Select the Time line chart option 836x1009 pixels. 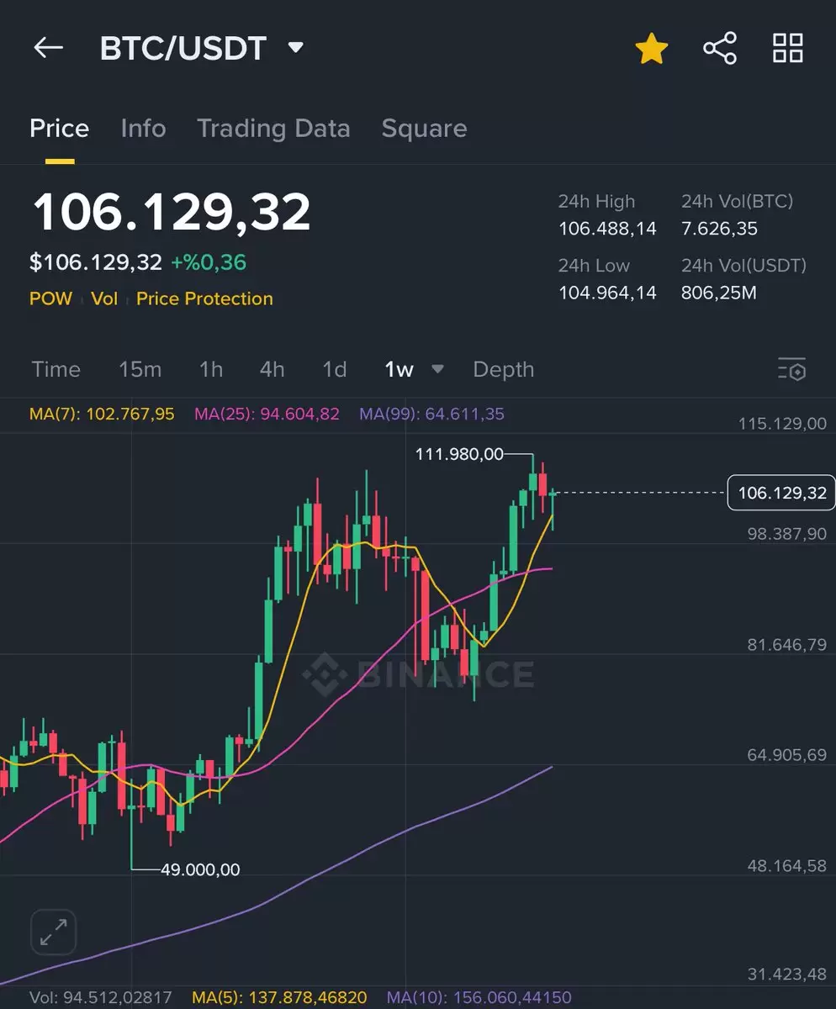coord(56,369)
